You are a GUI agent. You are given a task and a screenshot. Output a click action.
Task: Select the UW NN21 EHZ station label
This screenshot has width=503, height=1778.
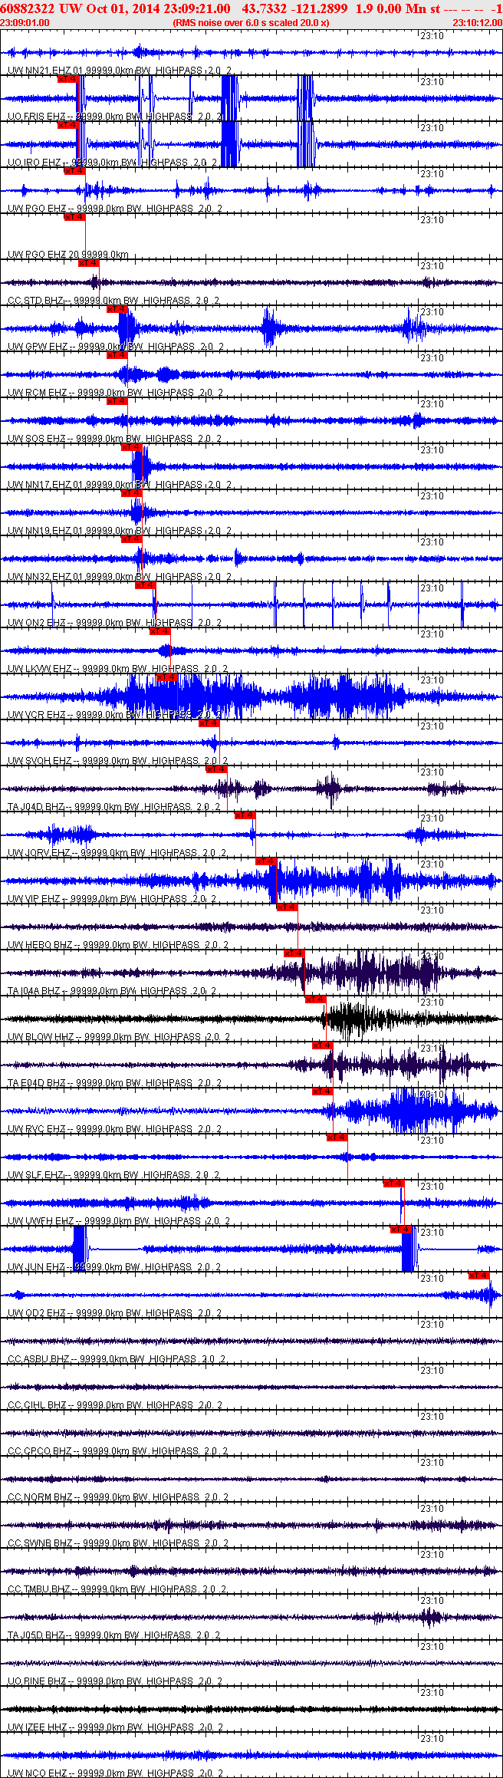(x=120, y=71)
